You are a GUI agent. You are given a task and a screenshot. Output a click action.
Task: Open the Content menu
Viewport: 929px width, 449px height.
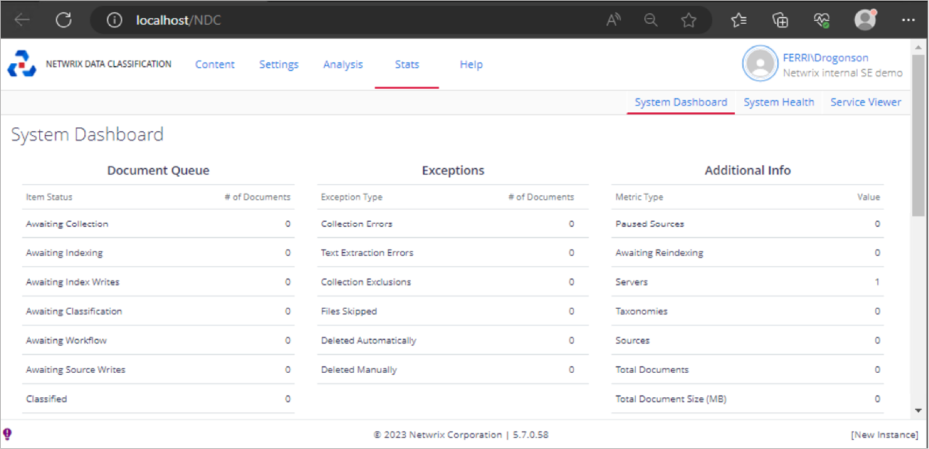215,65
